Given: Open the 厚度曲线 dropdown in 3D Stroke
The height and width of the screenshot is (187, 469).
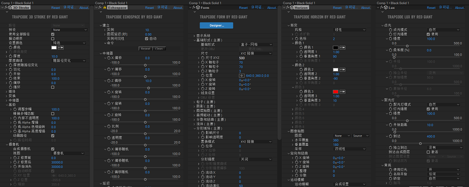Looking at the screenshot, I should 69,61.
